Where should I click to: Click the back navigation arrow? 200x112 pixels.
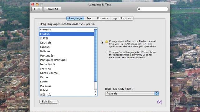34,9
